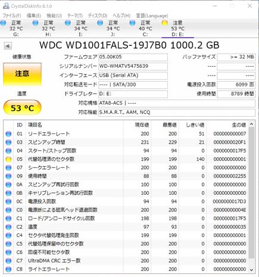This screenshot has width=259, height=277.
Task: Click status icon of row 09 使用時間
Action: coord(8,176)
